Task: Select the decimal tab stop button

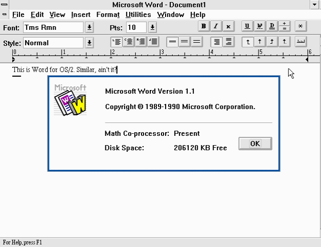Action: (284, 42)
